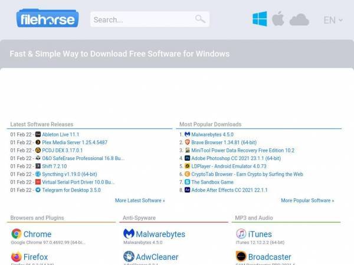The width and height of the screenshot is (354, 265).
Task: Open the Browsers and Plugins category
Action: 37,218
